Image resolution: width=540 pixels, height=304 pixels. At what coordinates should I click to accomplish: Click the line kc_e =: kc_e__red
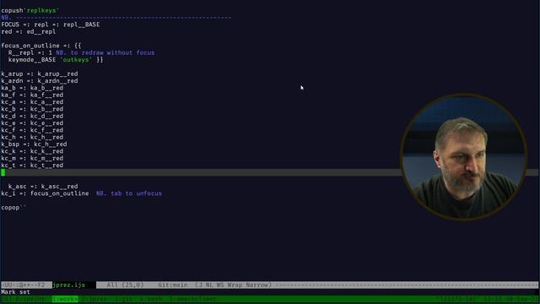(32, 123)
